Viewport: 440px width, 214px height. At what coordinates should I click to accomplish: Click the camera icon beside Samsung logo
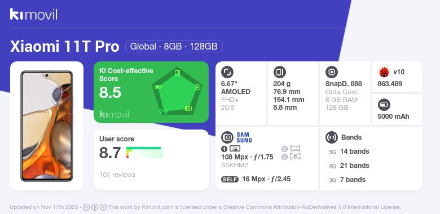227,137
